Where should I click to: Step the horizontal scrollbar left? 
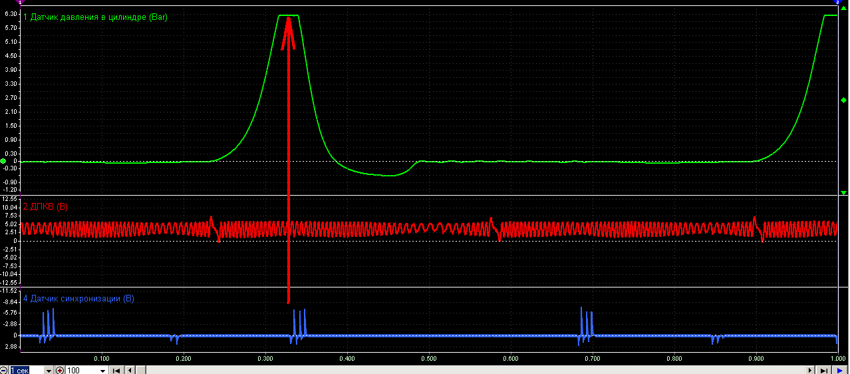coord(130,370)
